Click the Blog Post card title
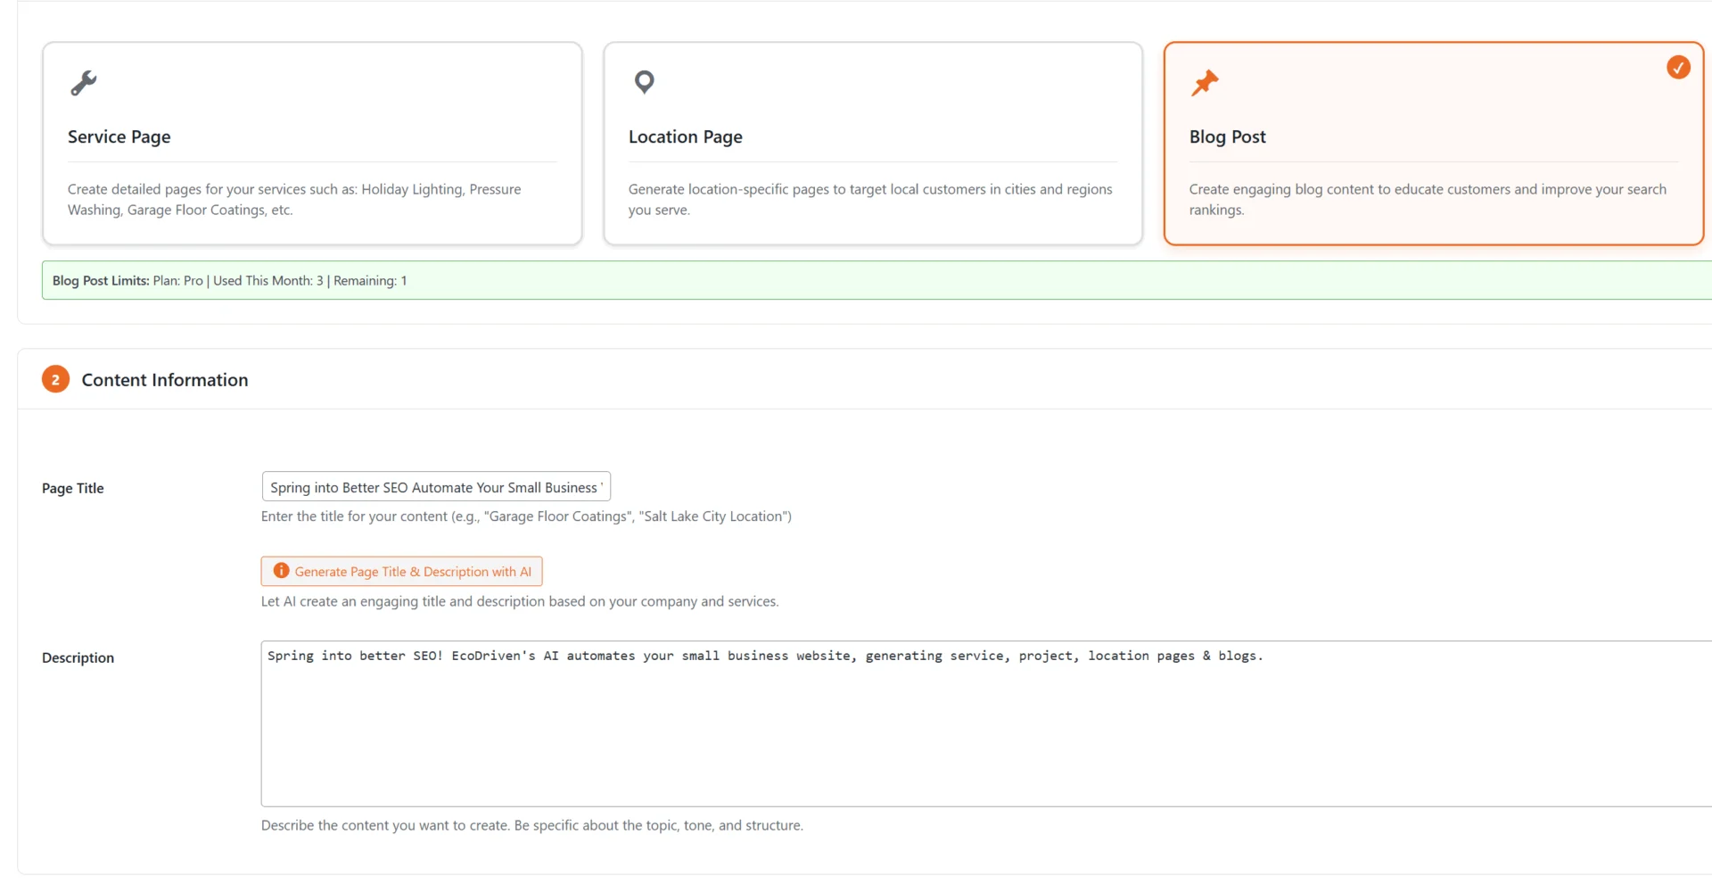This screenshot has width=1712, height=884. coord(1228,136)
